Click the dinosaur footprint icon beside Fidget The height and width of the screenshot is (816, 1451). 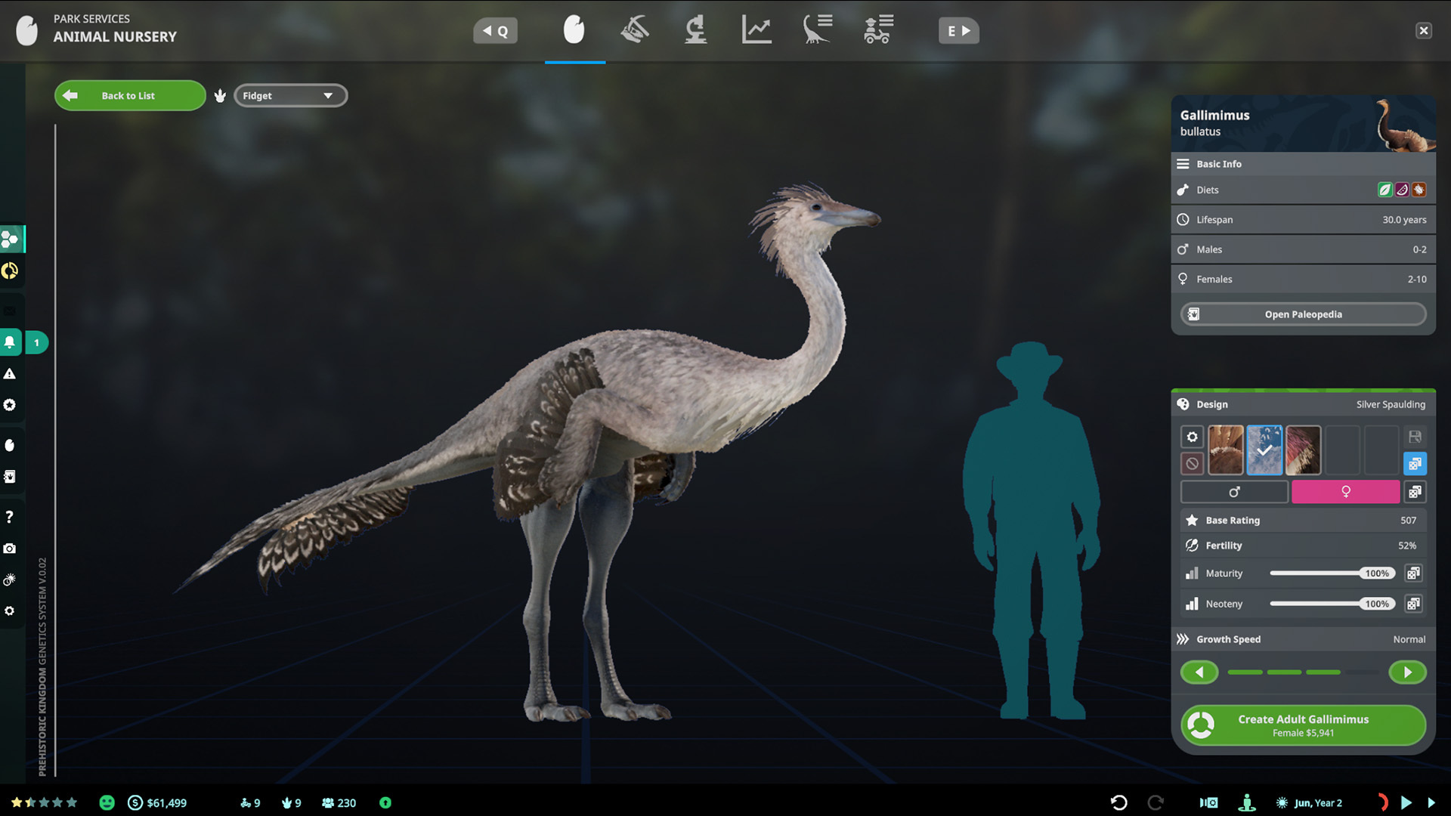220,95
